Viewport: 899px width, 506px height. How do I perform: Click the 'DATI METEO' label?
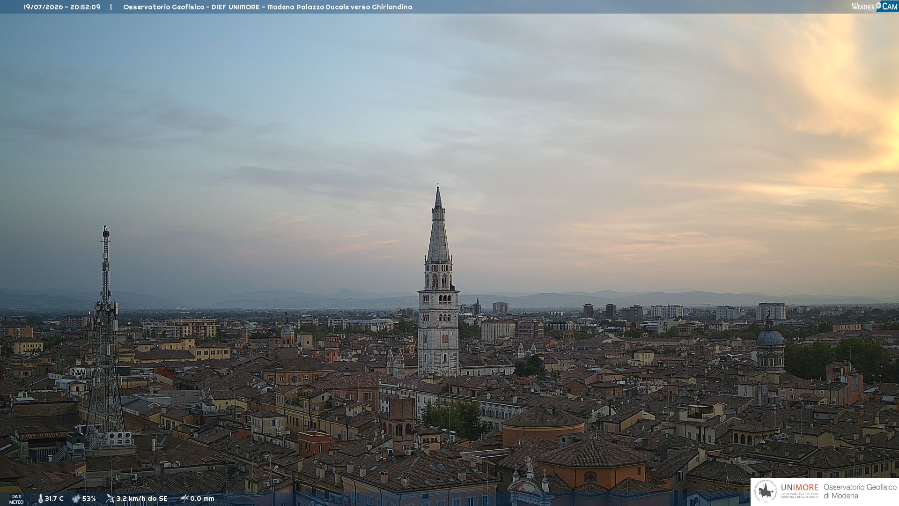pos(16,499)
